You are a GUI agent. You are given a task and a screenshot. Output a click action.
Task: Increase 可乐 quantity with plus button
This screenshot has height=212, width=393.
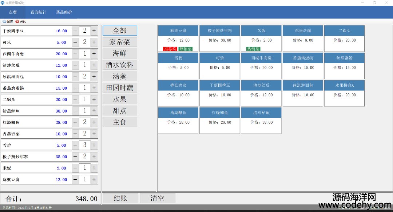pos(94,42)
